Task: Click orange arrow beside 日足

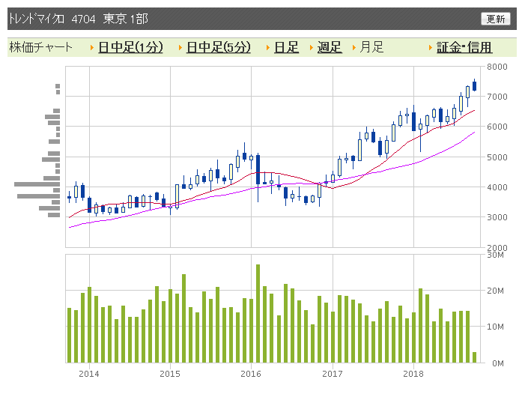Action: [268, 47]
